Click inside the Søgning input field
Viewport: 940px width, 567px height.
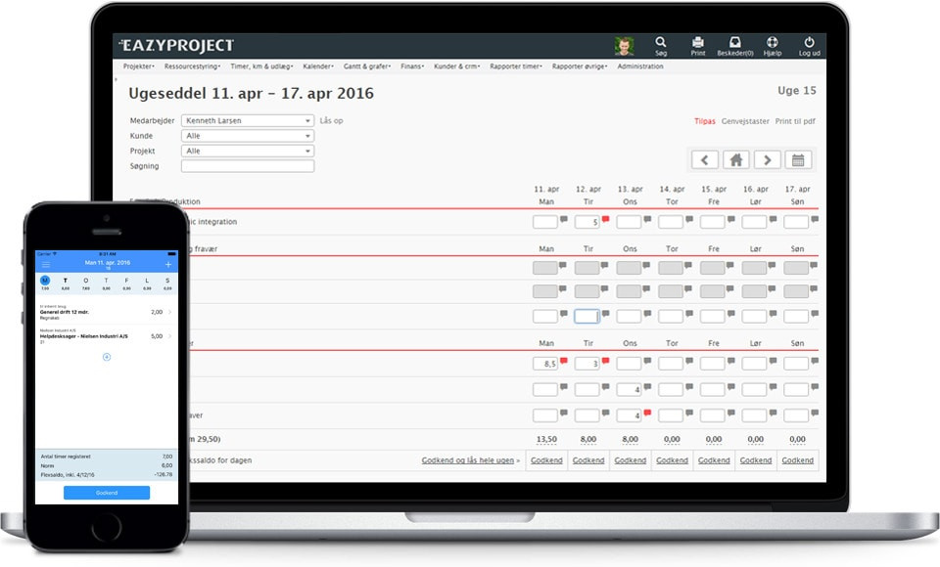click(x=247, y=166)
